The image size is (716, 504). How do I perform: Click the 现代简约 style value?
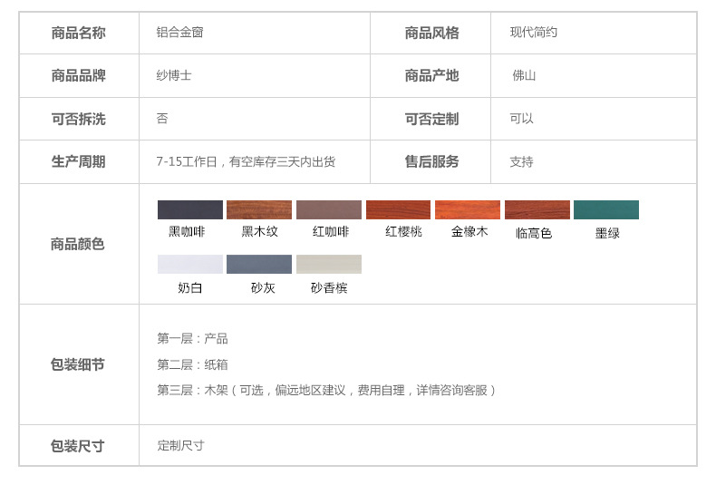[534, 33]
